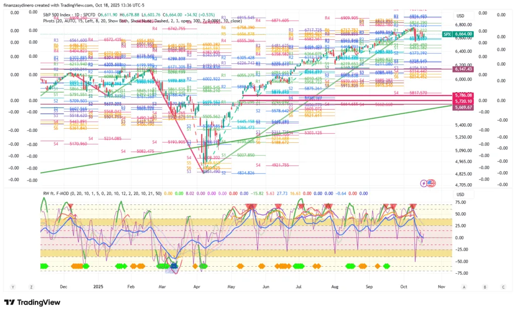Click the B scale label on bottom axis
Viewport: 516px width, 313px height.
485,286
